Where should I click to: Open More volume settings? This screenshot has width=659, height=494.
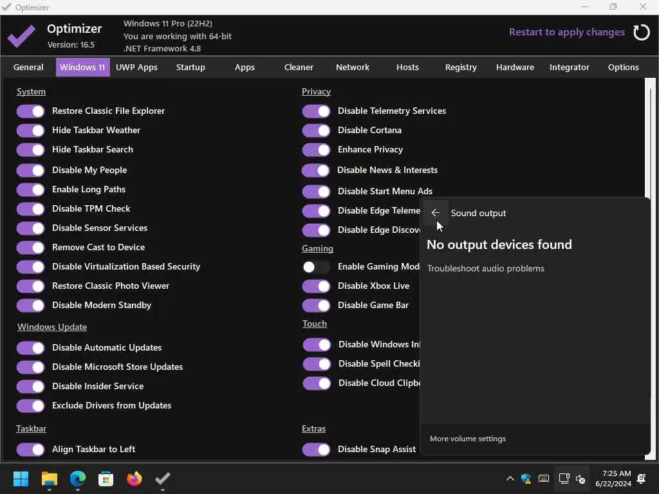click(468, 439)
